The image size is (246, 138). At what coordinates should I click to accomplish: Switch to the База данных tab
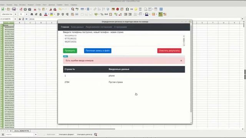(x=77, y=27)
